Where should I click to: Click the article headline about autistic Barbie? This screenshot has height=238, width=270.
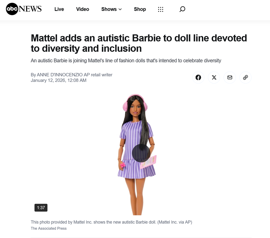139,43
